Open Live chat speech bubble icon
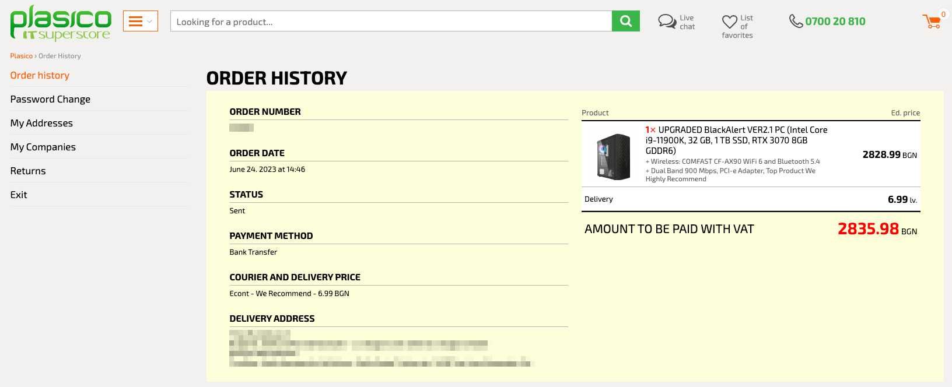The image size is (952, 387). (x=667, y=22)
